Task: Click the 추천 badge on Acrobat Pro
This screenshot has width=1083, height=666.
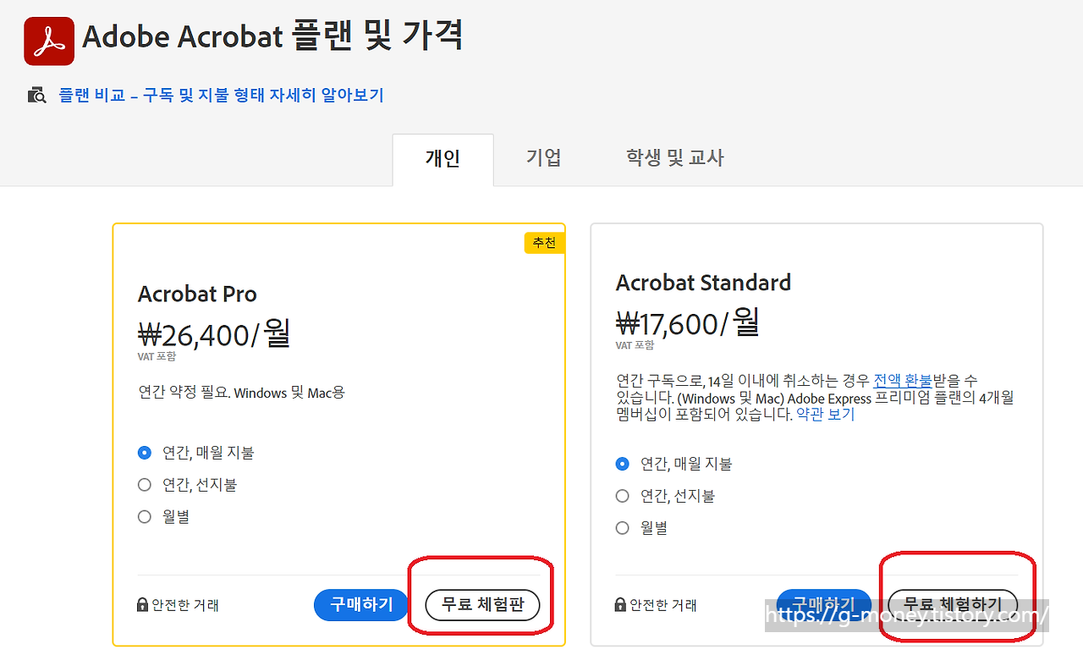Action: (544, 243)
